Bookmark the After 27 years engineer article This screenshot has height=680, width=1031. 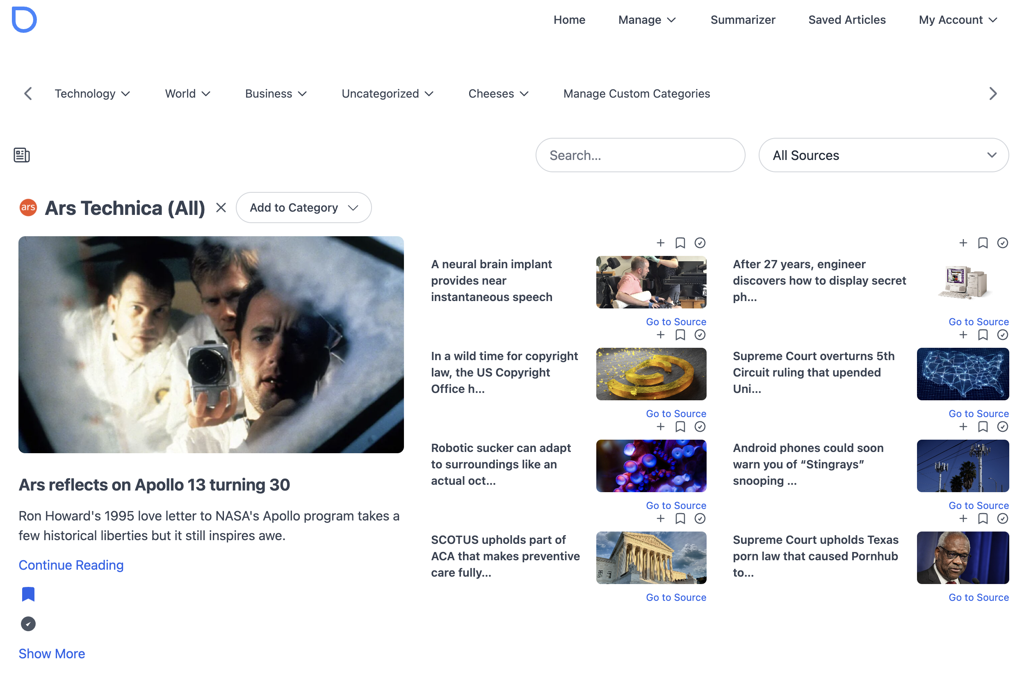click(x=983, y=243)
